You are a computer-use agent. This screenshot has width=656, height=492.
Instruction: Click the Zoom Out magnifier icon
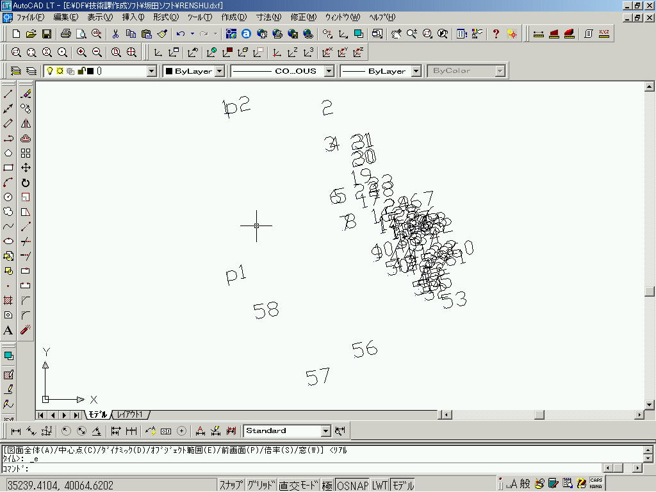coord(97,53)
